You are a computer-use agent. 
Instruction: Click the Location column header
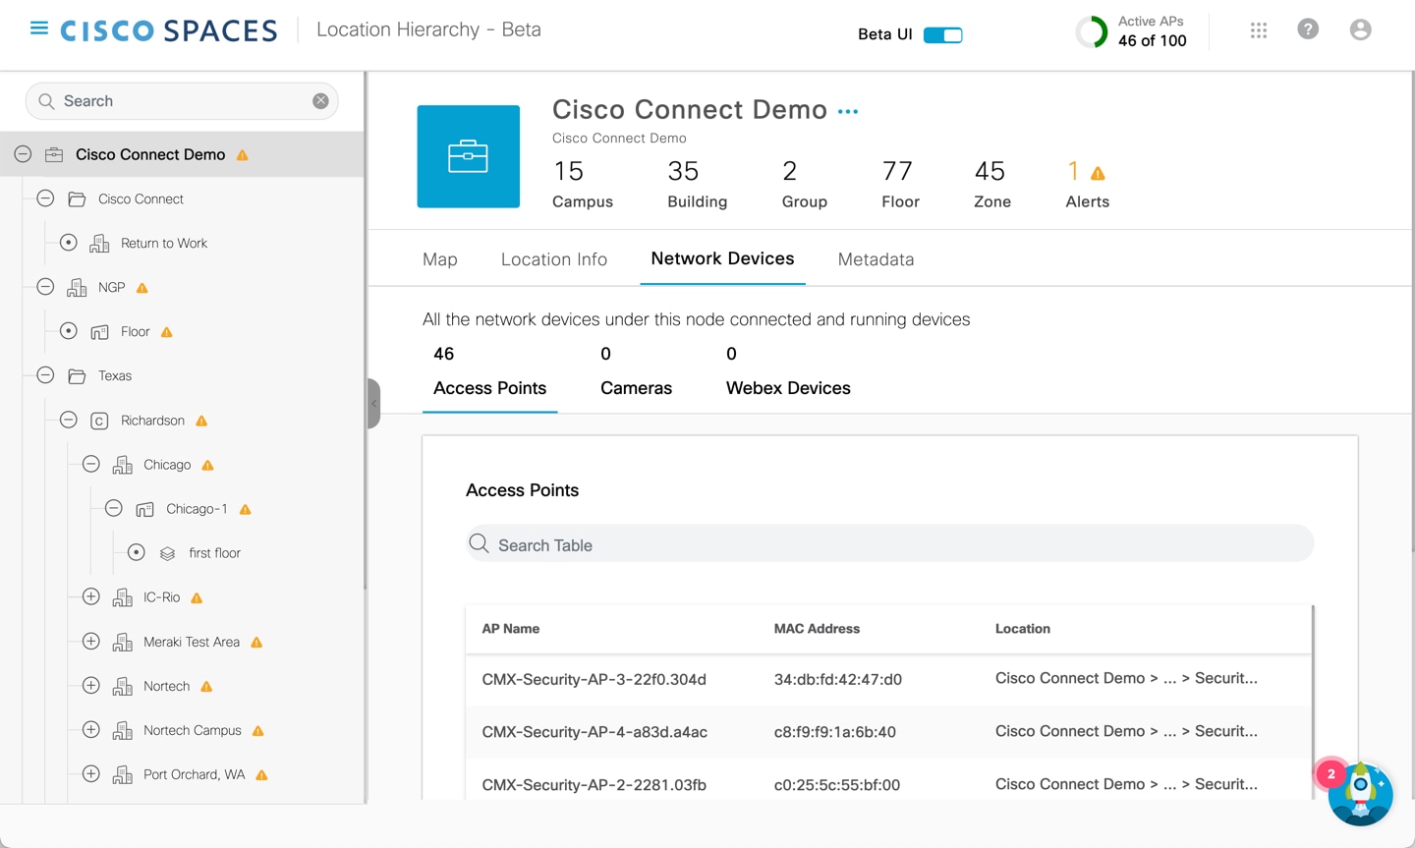point(1023,629)
